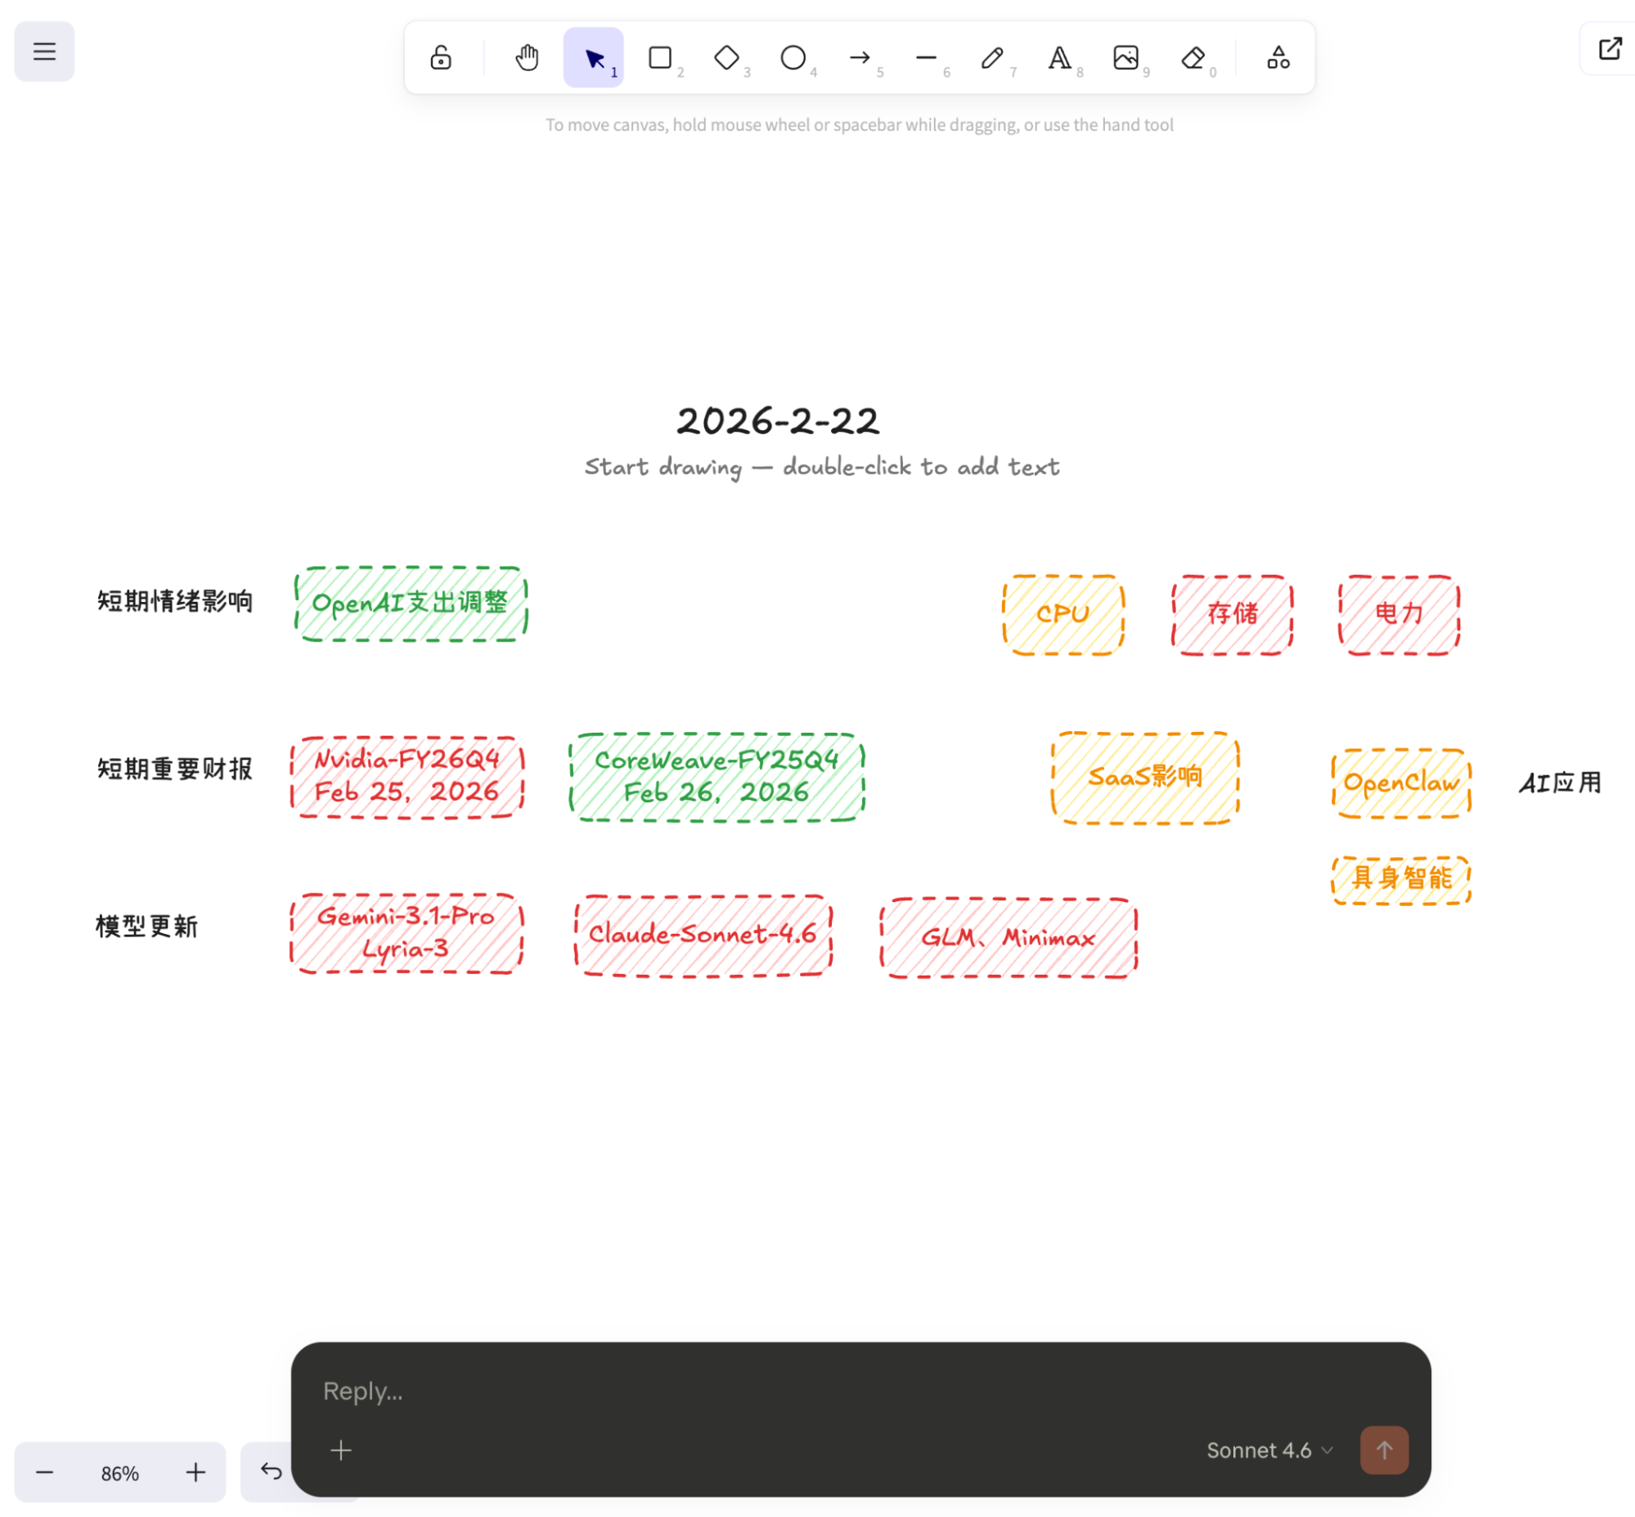
Task: Click the plus attachment button in reply box
Action: pos(341,1451)
